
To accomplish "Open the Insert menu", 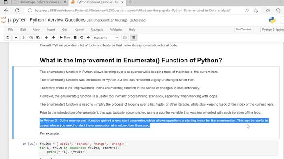I will [51, 30].
